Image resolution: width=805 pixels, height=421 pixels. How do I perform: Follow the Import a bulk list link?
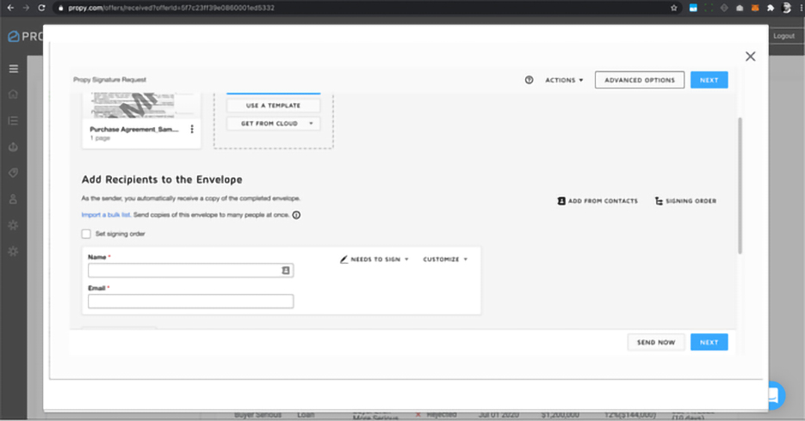106,215
